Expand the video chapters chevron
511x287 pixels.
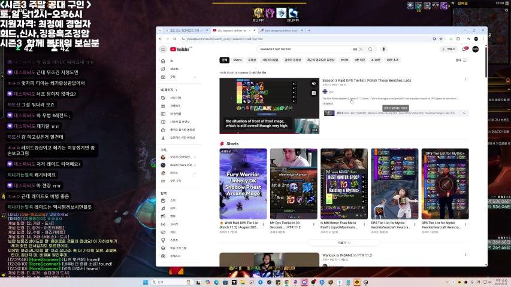tap(464, 113)
